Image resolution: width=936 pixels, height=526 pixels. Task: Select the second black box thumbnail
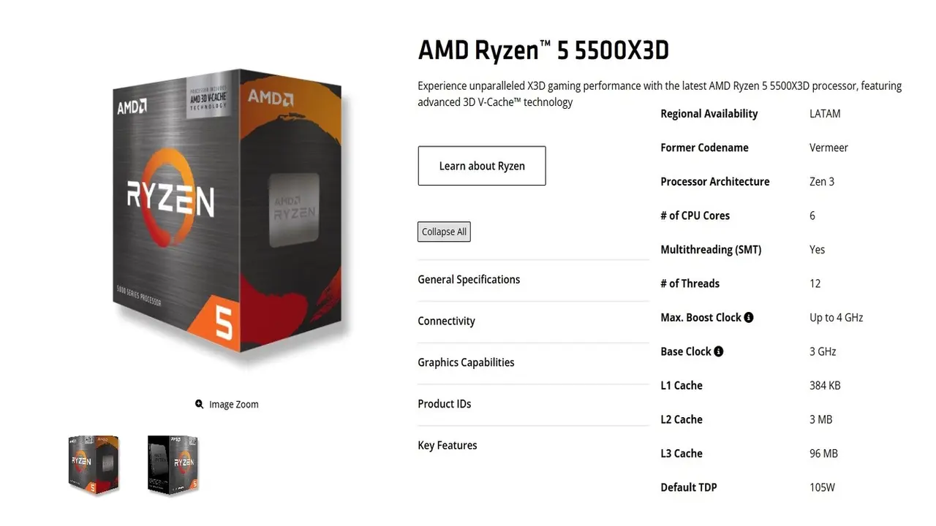coord(173,464)
